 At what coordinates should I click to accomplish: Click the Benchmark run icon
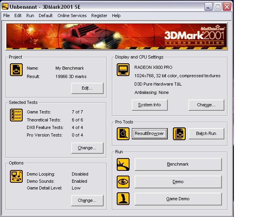(x=123, y=164)
